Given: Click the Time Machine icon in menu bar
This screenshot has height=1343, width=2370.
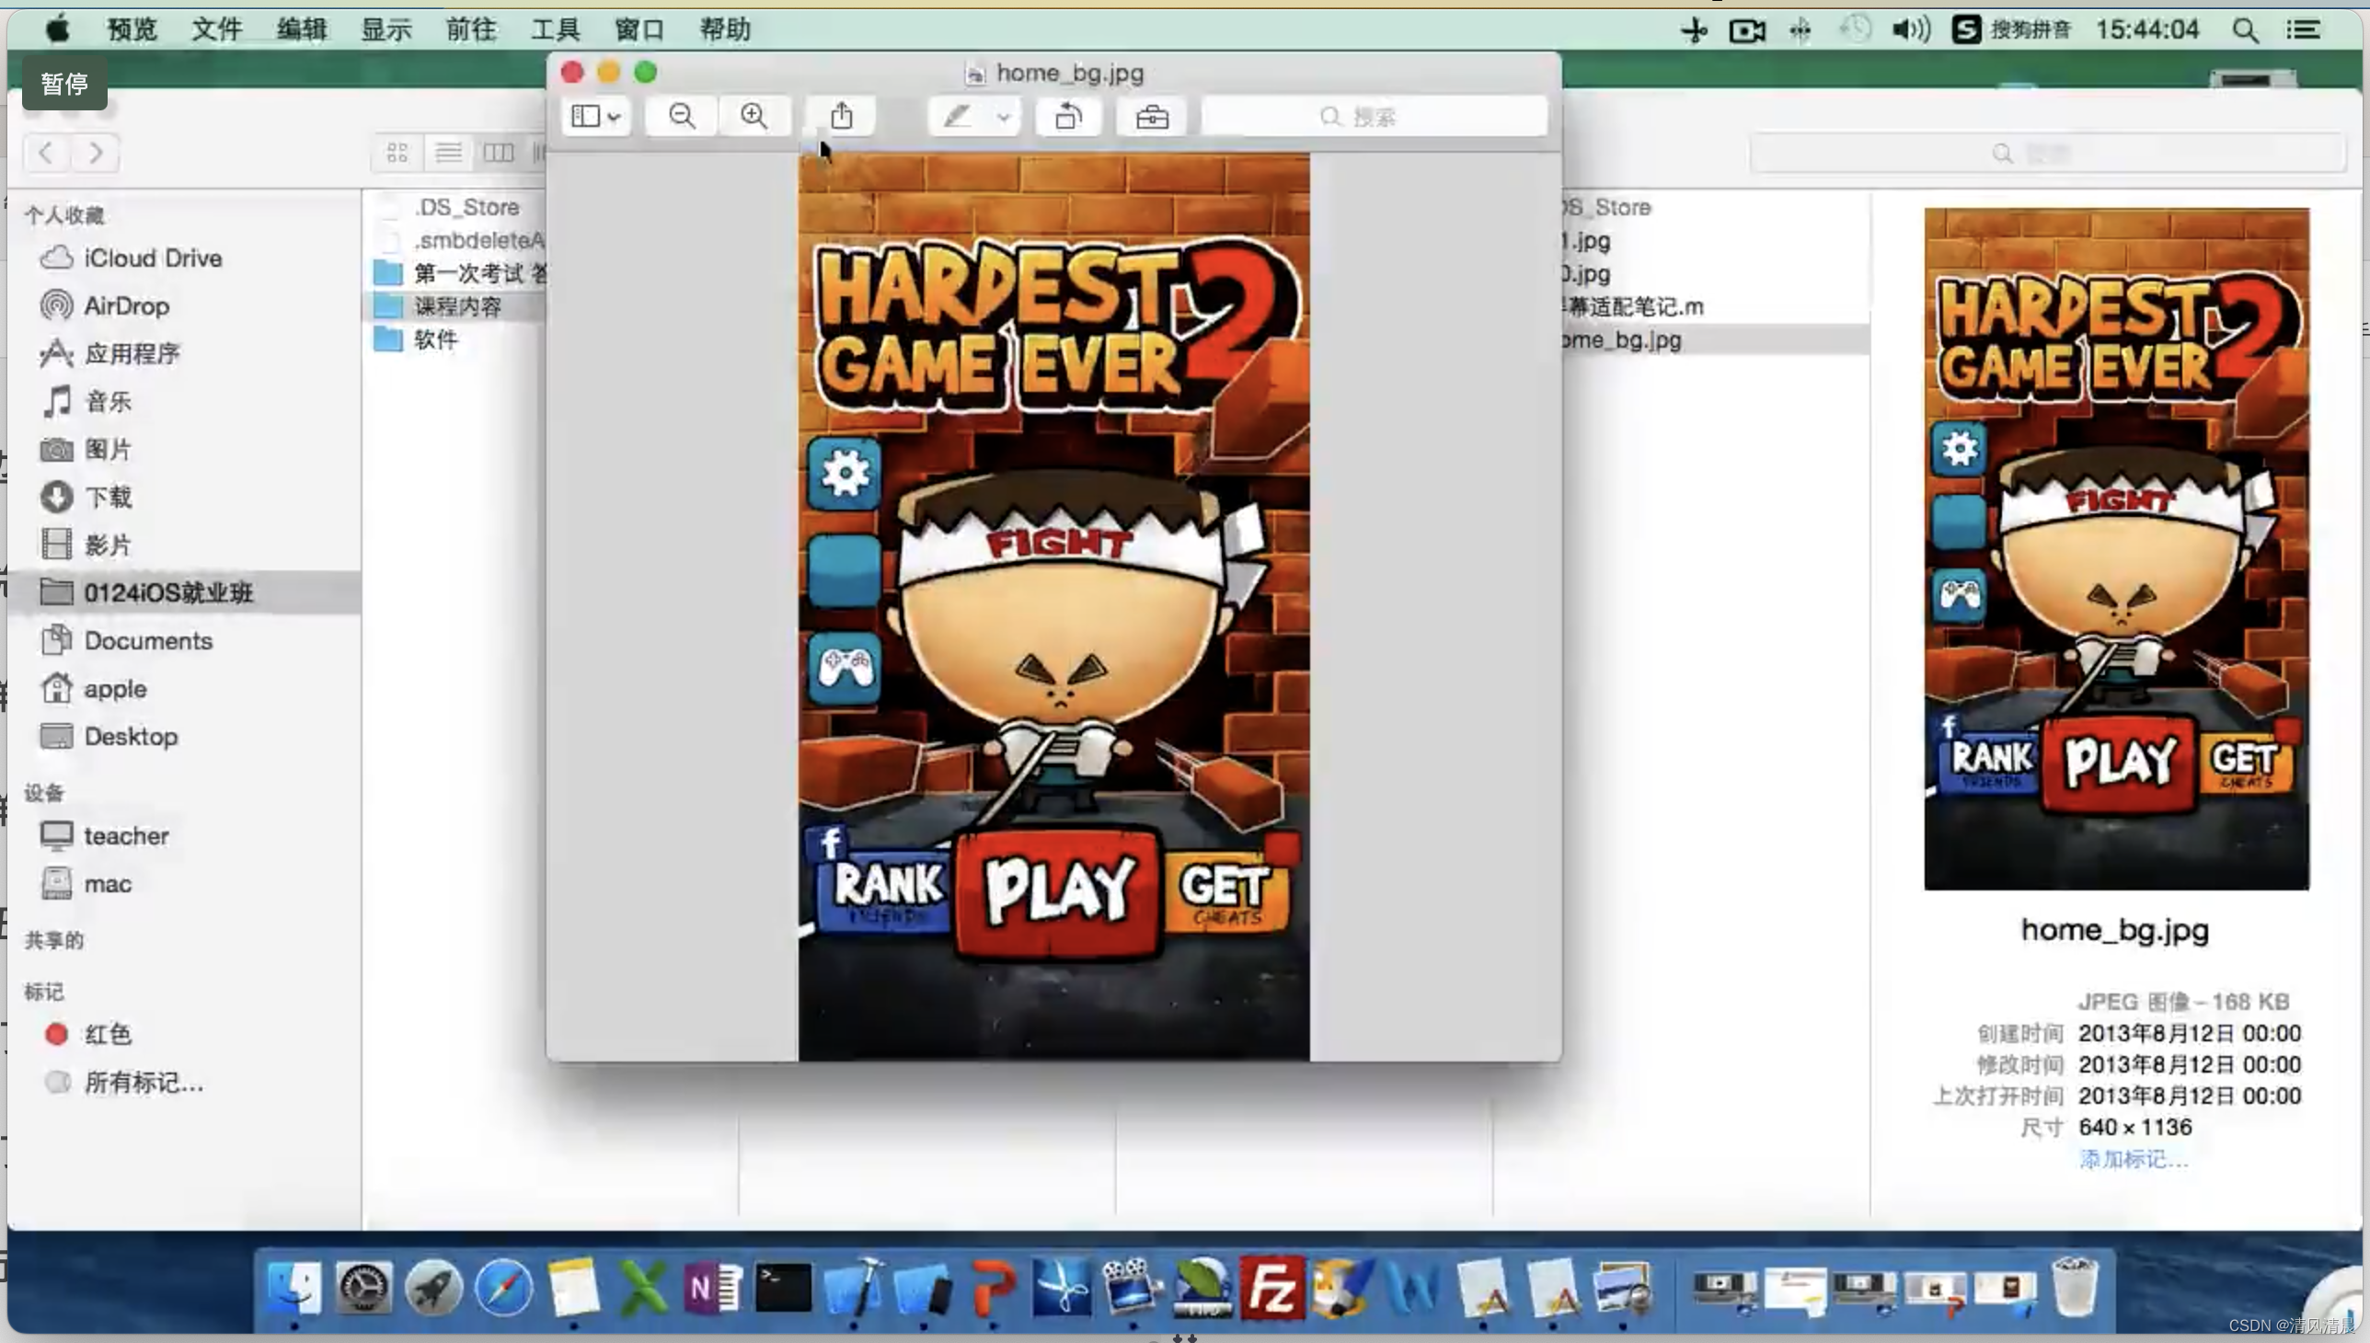Looking at the screenshot, I should coord(1855,29).
